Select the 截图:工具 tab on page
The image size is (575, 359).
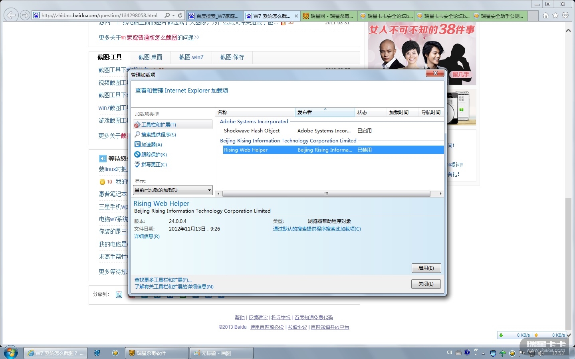(109, 57)
